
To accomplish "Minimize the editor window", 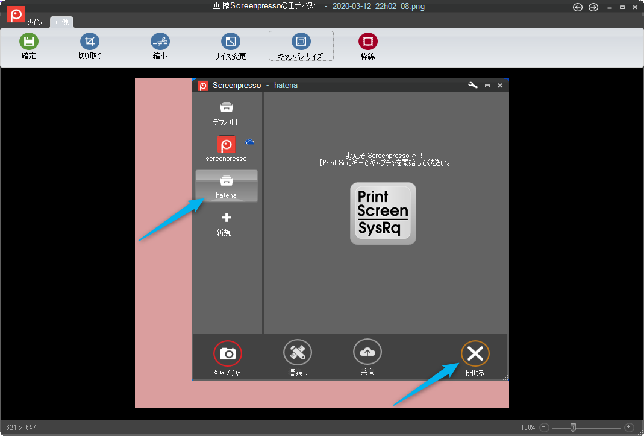I will click(x=610, y=7).
